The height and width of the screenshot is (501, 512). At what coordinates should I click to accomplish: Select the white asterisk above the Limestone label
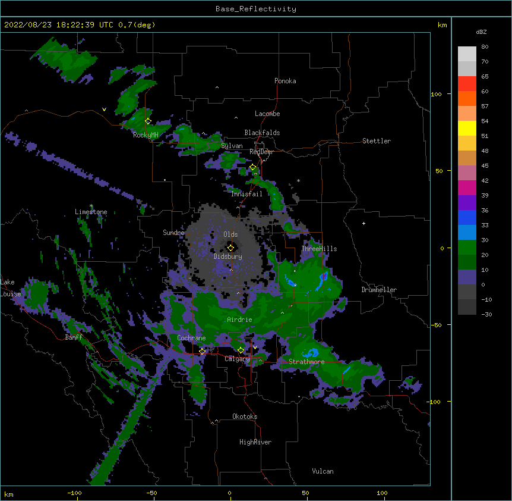[x=91, y=206]
